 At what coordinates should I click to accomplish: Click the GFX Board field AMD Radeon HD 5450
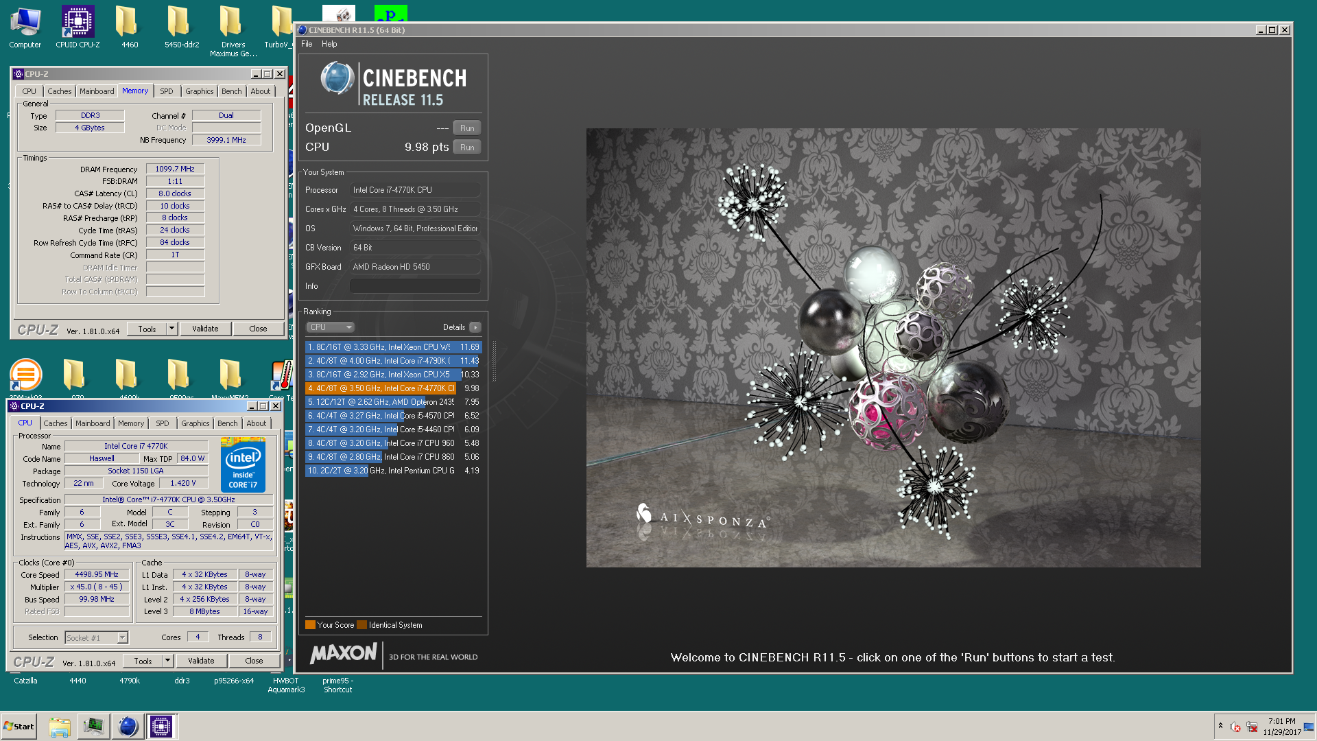tap(415, 267)
